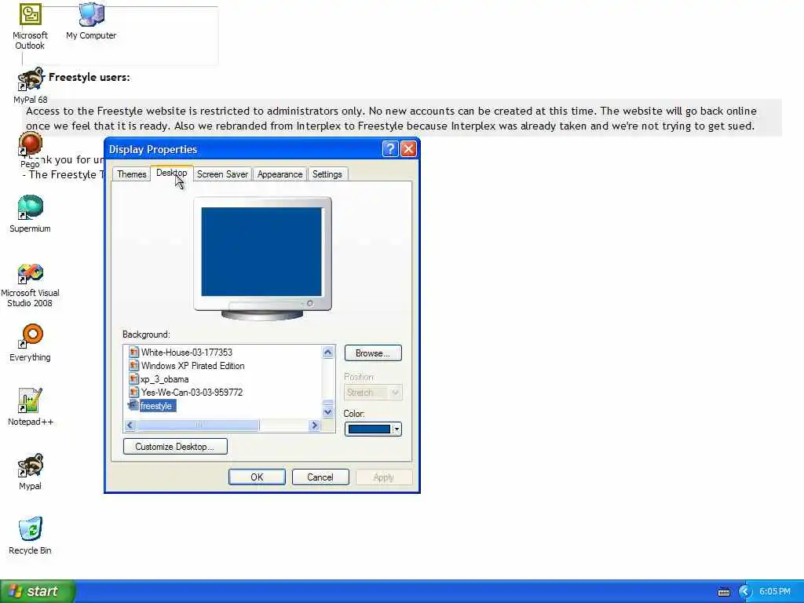Click horizontal scroll right arrow
Viewport: 804px width, 603px height.
click(315, 425)
